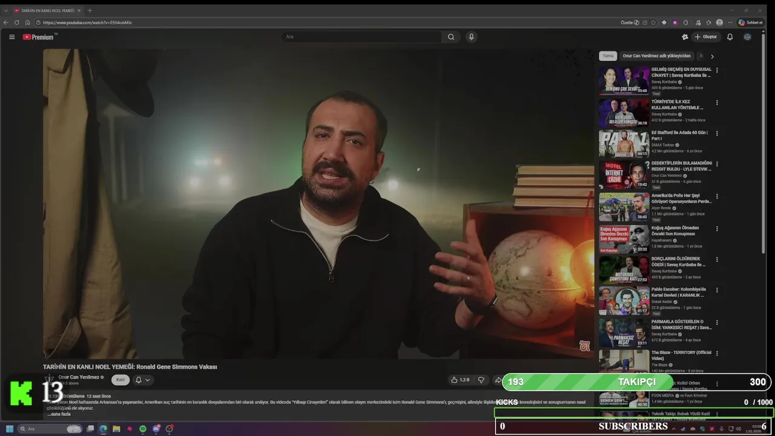
Task: Open options for Amerika'da Polis video
Action: pos(717,197)
